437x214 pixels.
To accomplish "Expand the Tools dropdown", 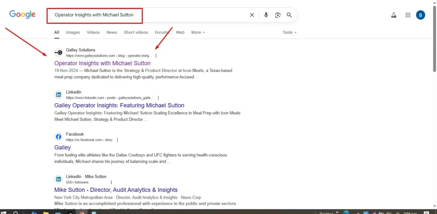I will [290, 32].
